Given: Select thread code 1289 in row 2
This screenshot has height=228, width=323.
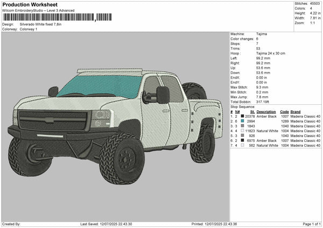Looking at the screenshot, I should (x=285, y=121).
